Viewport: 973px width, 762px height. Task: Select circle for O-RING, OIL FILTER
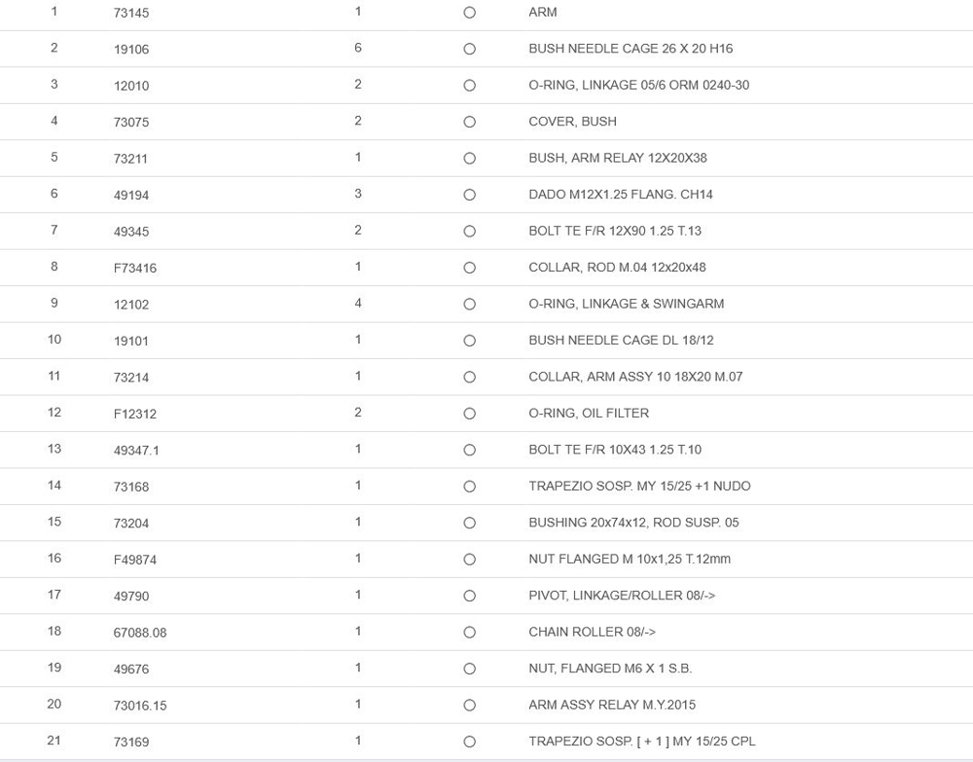470,414
